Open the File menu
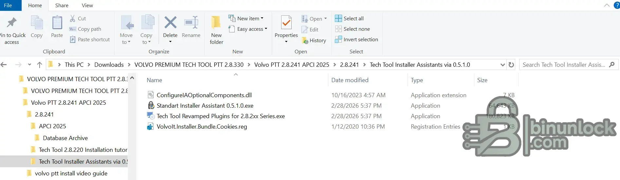 pyautogui.click(x=8, y=6)
